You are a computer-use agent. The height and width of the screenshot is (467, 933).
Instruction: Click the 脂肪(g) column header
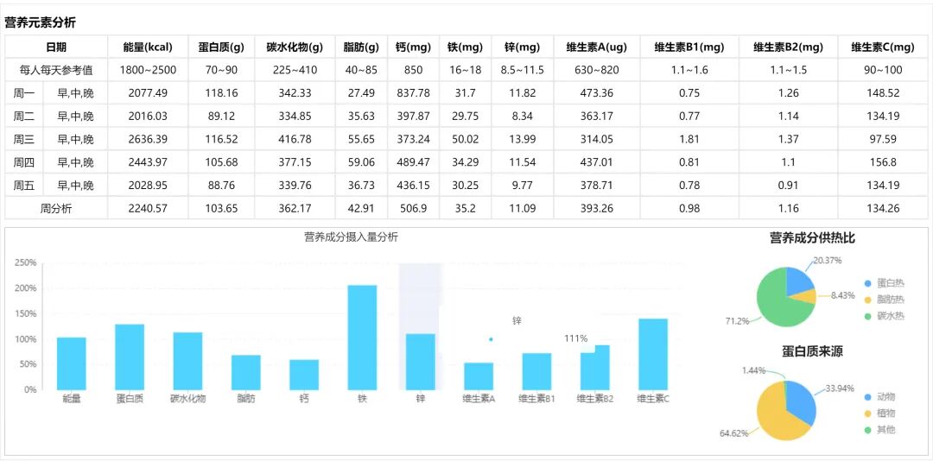361,47
